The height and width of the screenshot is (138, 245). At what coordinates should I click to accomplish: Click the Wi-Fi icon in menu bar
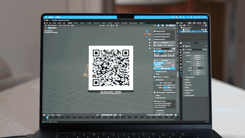(x=180, y=17)
